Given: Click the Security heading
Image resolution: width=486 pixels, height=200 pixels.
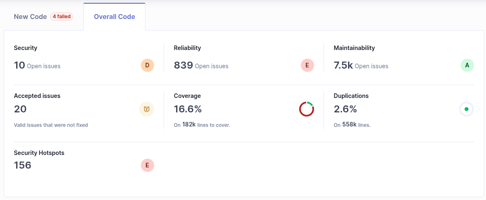Looking at the screenshot, I should point(25,48).
